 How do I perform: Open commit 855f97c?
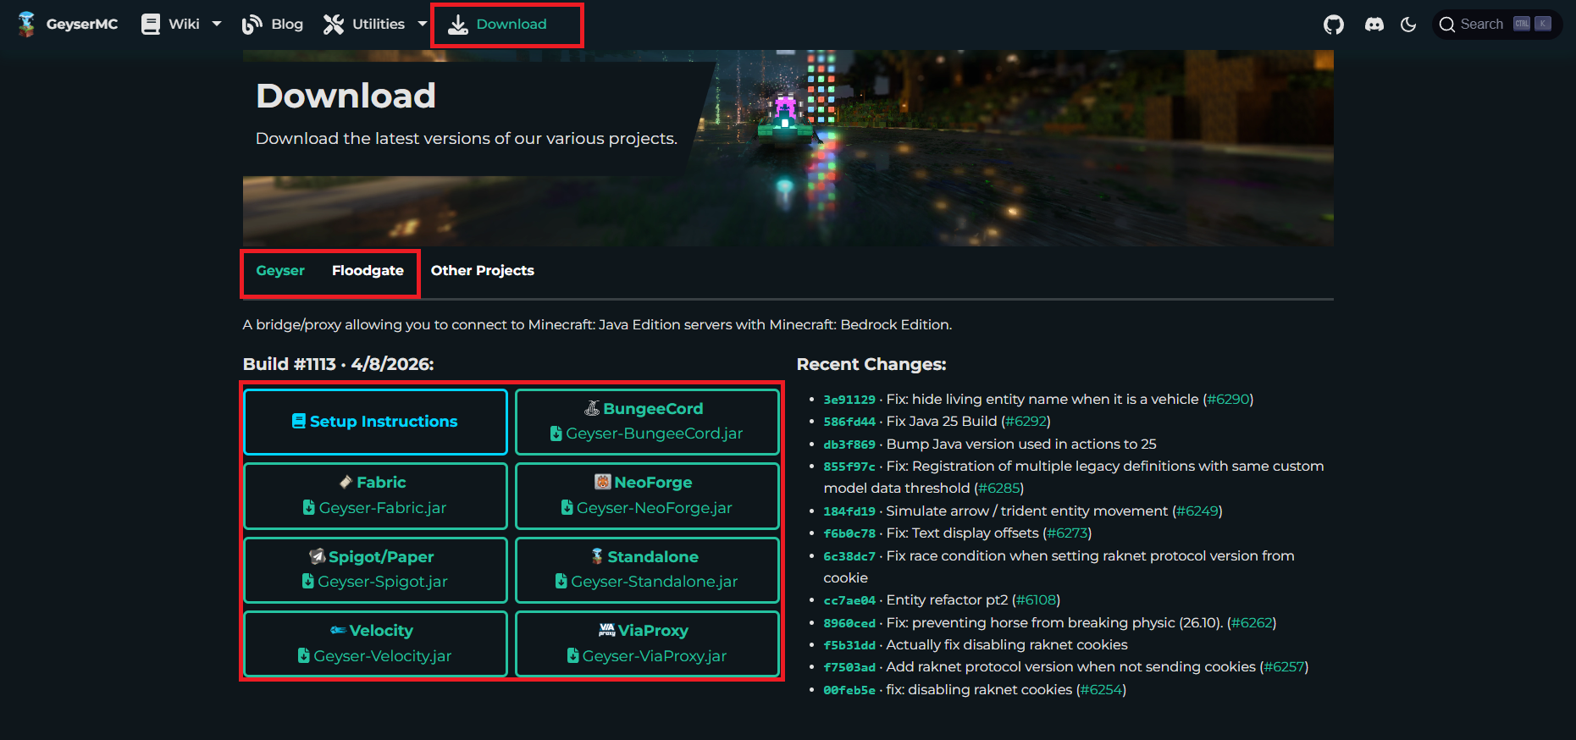click(x=849, y=467)
